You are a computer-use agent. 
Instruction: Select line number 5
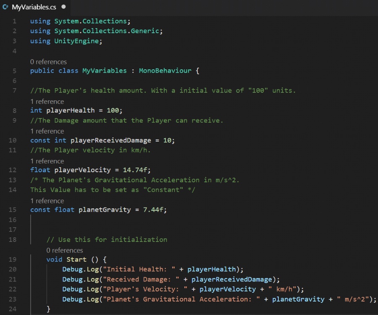pos(14,71)
